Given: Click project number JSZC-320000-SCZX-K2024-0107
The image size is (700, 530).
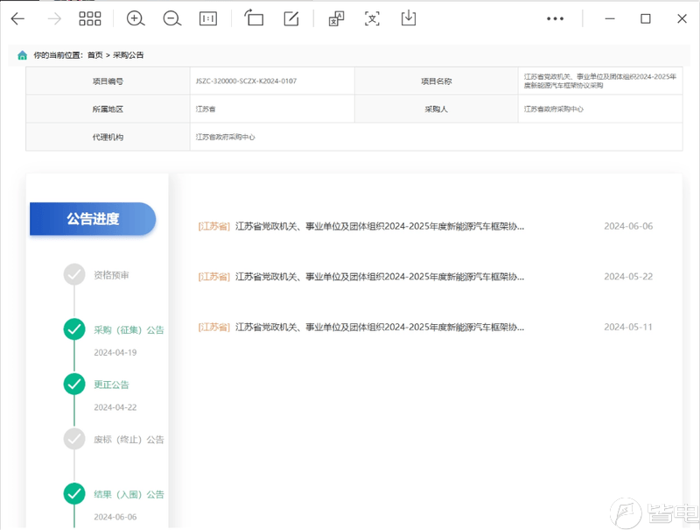Looking at the screenshot, I should [246, 81].
